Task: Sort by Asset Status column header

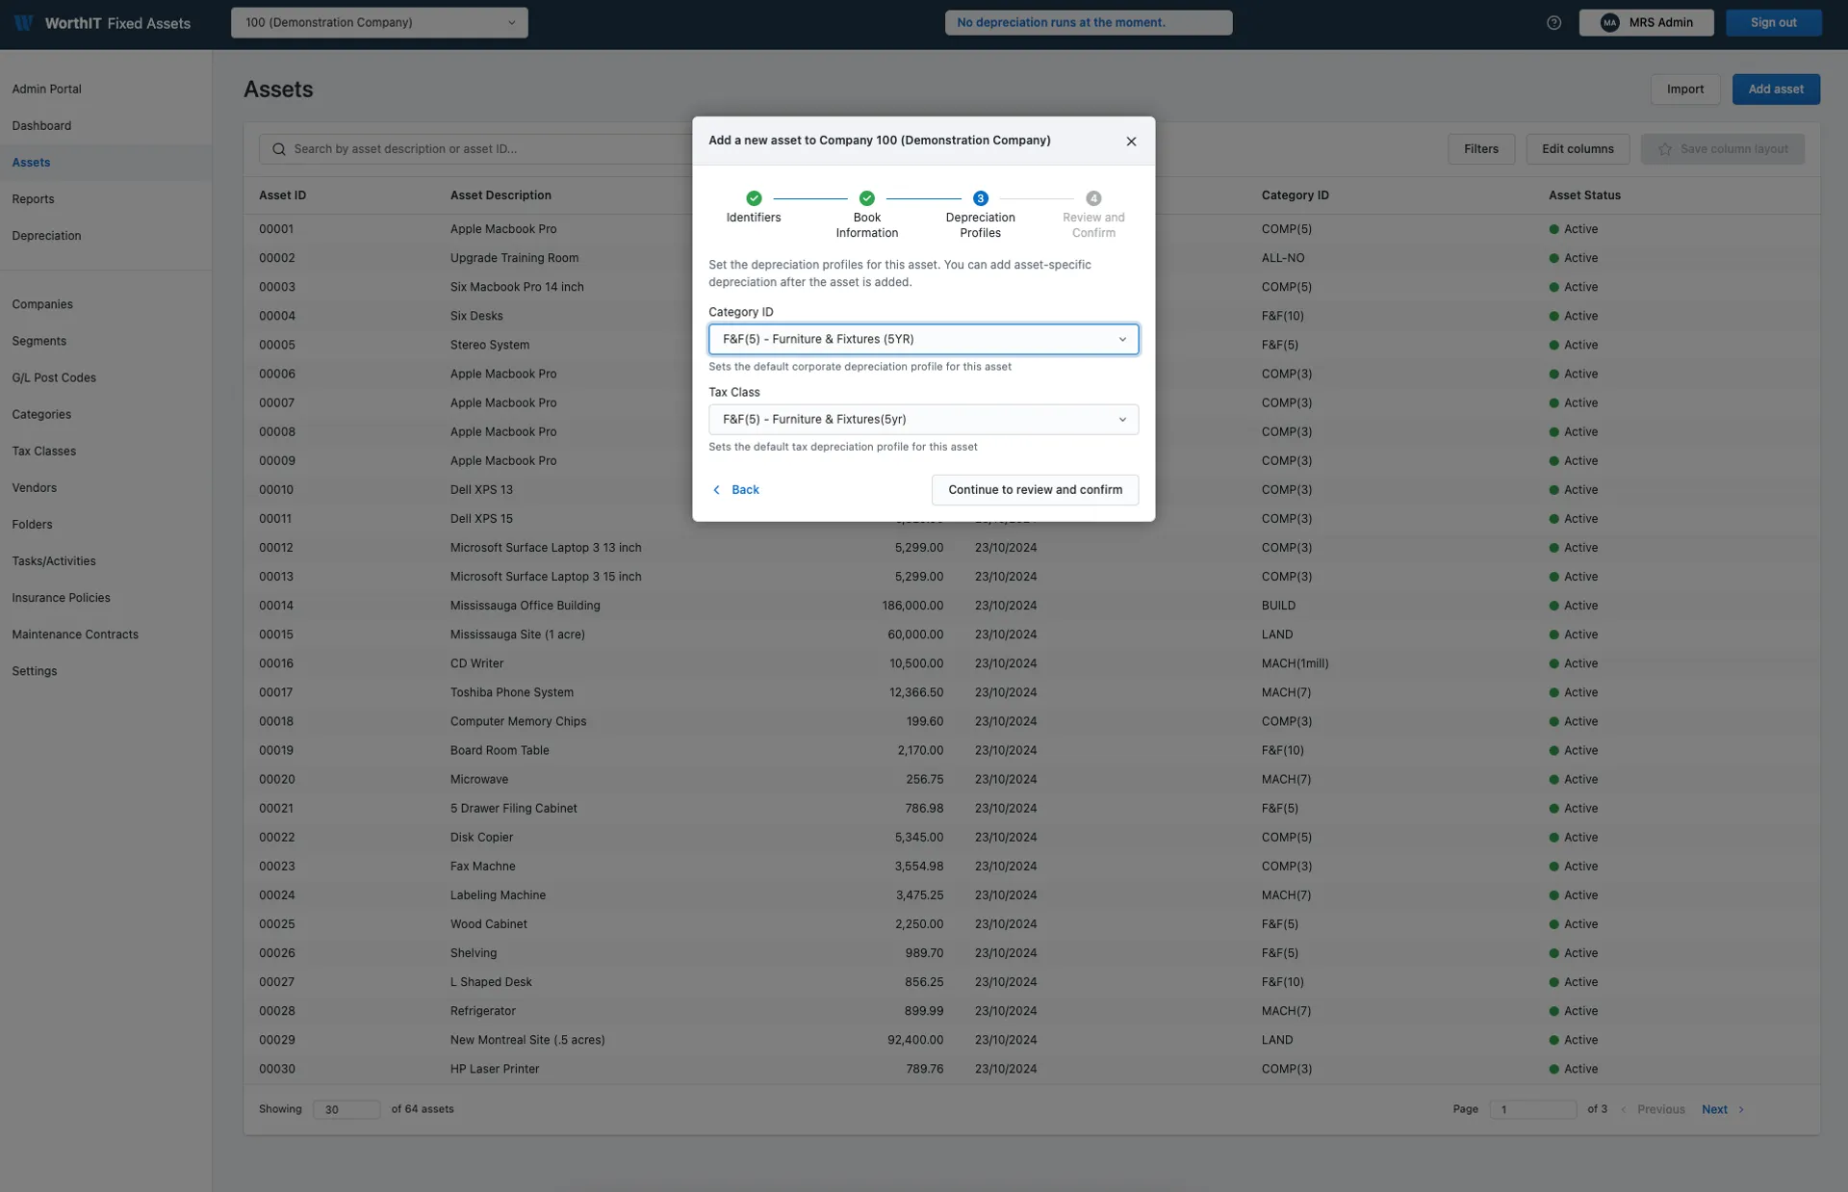Action: coord(1584,194)
